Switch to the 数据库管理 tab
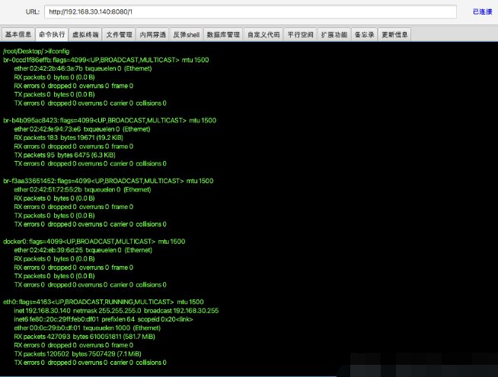The height and width of the screenshot is (377, 498). 223,34
